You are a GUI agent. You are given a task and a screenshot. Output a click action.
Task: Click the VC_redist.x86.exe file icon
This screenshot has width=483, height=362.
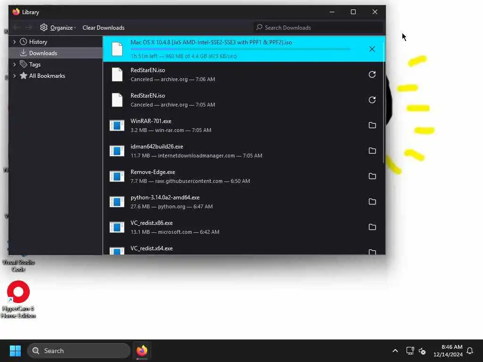click(x=117, y=227)
